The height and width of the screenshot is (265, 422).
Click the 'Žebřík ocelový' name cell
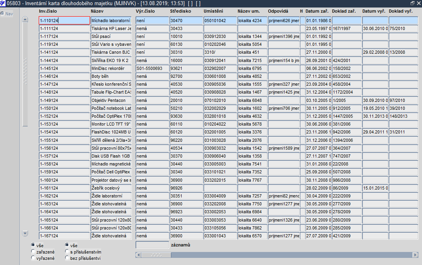click(x=111, y=188)
